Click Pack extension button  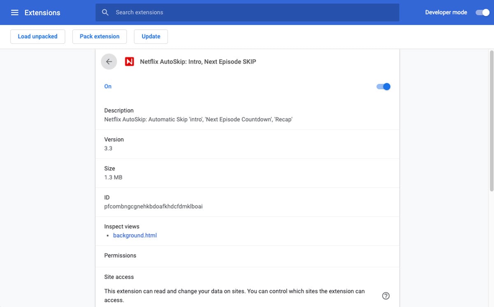coord(100,36)
